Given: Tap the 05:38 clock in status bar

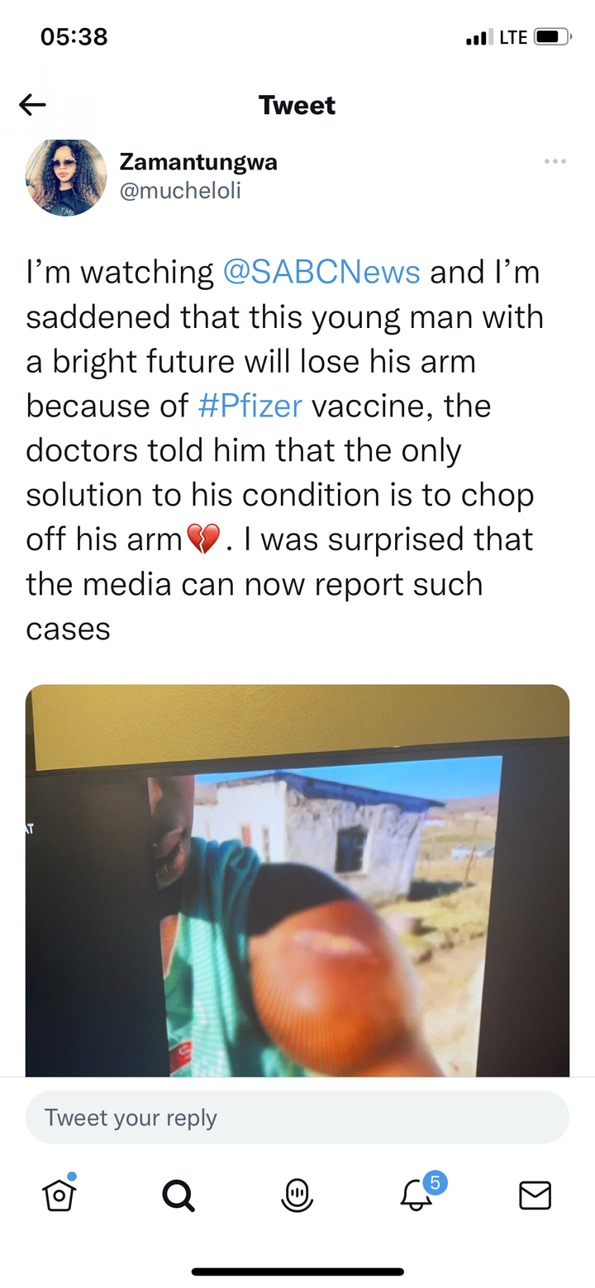Looking at the screenshot, I should click(74, 37).
